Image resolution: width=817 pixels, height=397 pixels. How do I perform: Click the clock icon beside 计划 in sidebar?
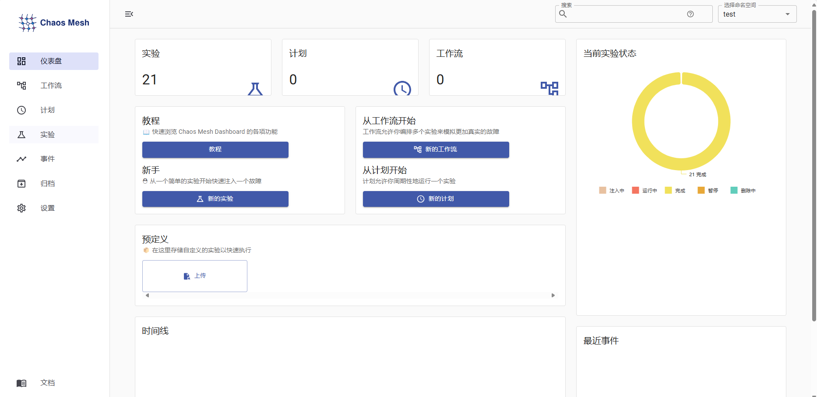click(x=21, y=110)
